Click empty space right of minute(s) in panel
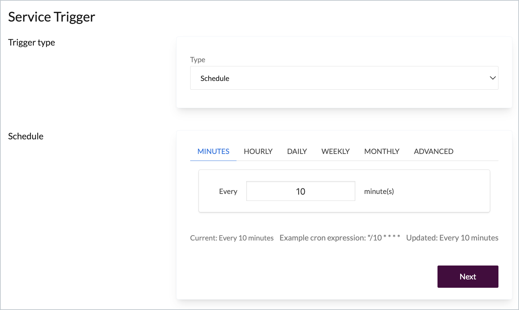The image size is (519, 310). [442, 191]
